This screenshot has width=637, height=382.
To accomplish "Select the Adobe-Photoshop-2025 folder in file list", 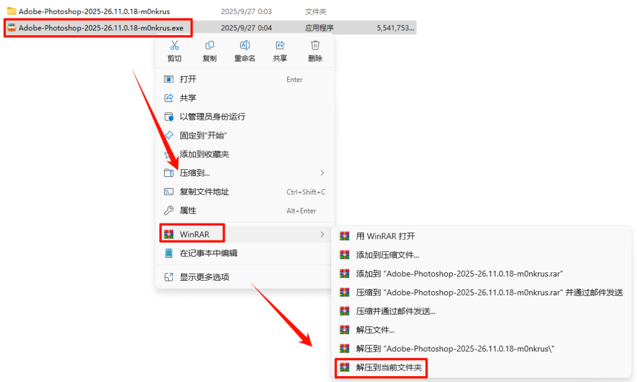I will [94, 11].
